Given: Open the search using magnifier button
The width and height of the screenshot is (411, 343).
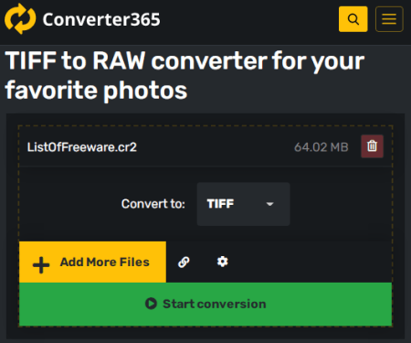Looking at the screenshot, I should coord(353,19).
